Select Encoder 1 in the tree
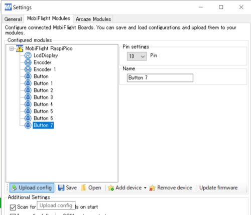 tap(45, 69)
